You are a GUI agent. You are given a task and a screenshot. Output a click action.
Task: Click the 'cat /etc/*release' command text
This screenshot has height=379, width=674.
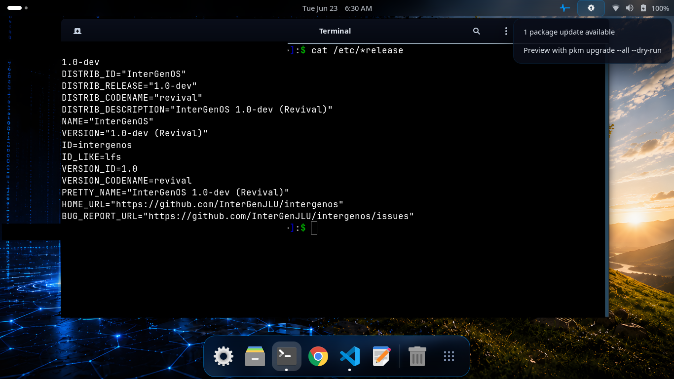pos(357,50)
